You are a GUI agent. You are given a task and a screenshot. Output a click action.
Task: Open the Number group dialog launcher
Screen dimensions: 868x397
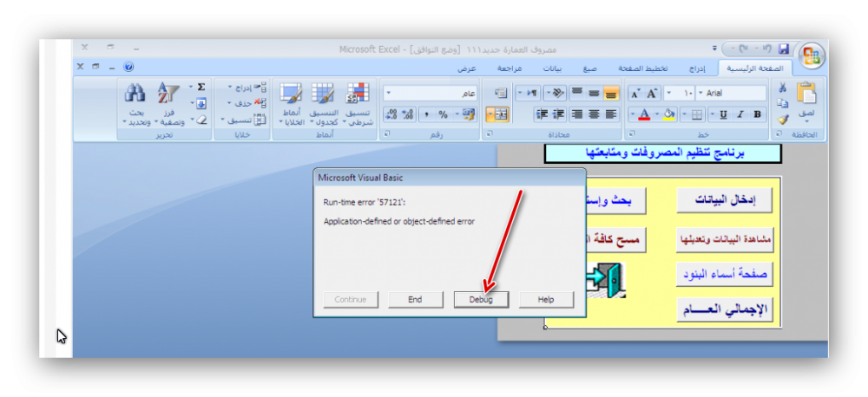tap(387, 133)
